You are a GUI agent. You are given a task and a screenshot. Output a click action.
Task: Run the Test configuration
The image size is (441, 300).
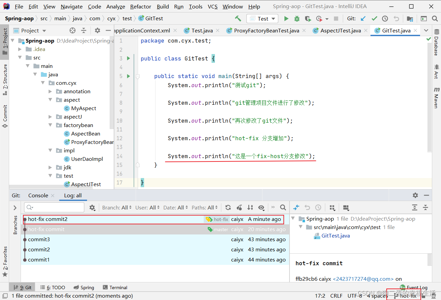(x=286, y=19)
